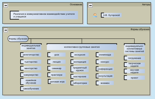The width and height of the screenshot is (155, 99).
Task: Click the самообучение node
Action: pyautogui.click(x=31, y=89)
